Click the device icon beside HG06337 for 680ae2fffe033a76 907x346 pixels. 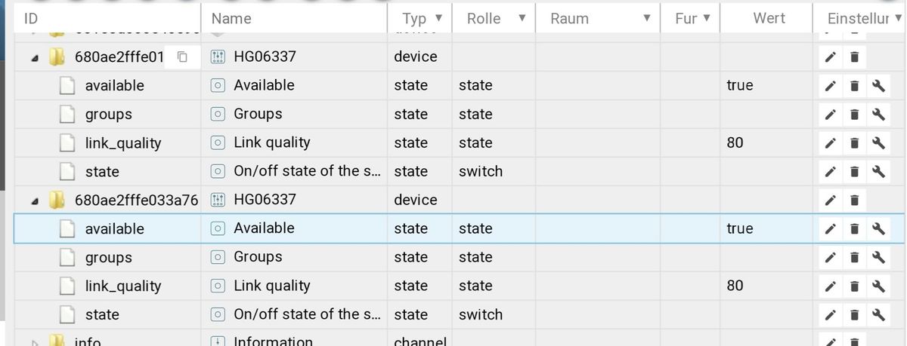[x=218, y=200]
